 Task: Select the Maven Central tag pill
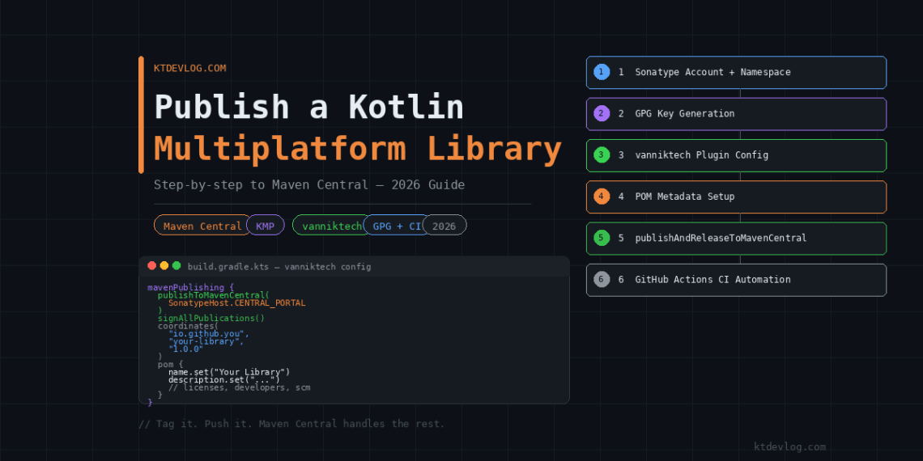coord(202,225)
